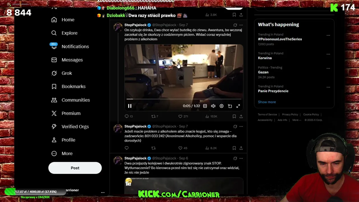Open options for Gazan trend
The image size is (359, 202).
pos(328,68)
